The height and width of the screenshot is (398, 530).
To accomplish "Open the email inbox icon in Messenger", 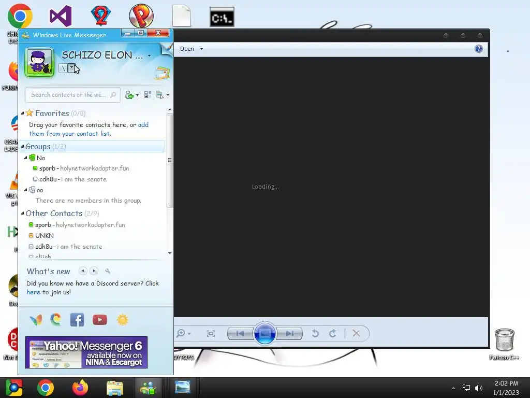I will (x=163, y=73).
